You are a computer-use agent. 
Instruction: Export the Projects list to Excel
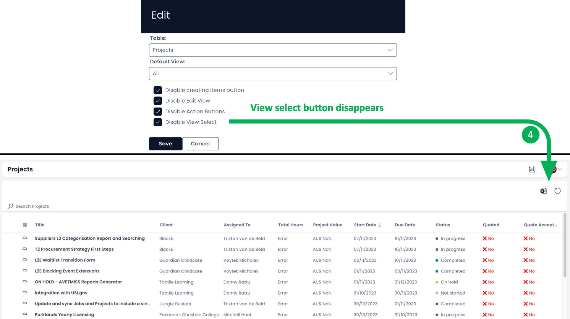click(543, 191)
